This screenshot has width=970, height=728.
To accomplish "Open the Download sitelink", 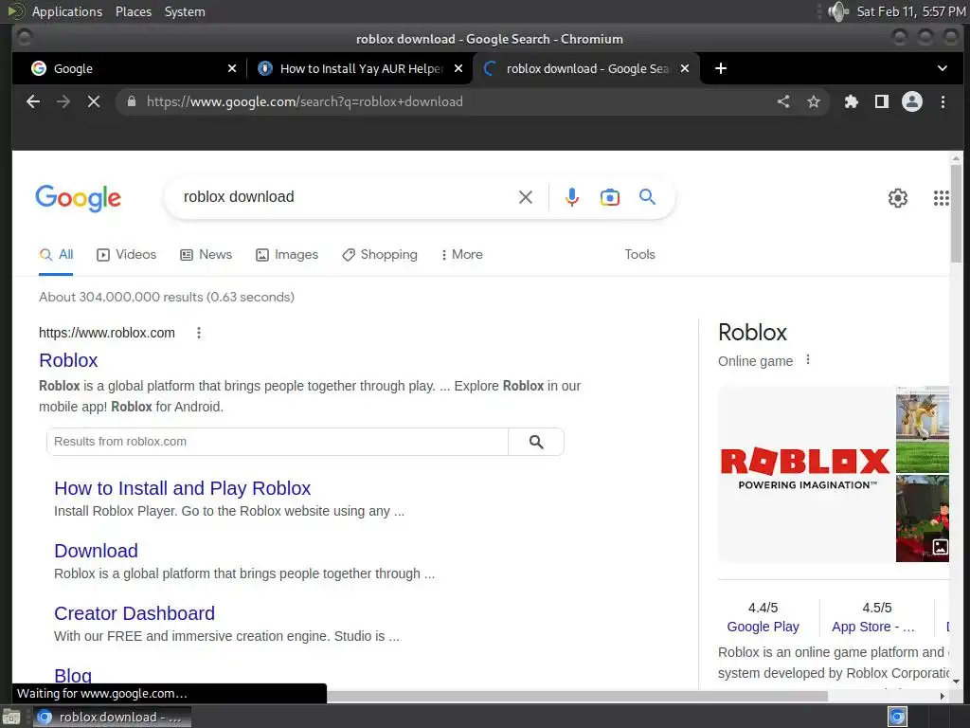I will point(96,551).
